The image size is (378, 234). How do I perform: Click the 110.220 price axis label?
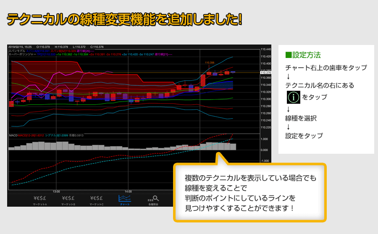[x=266, y=127]
